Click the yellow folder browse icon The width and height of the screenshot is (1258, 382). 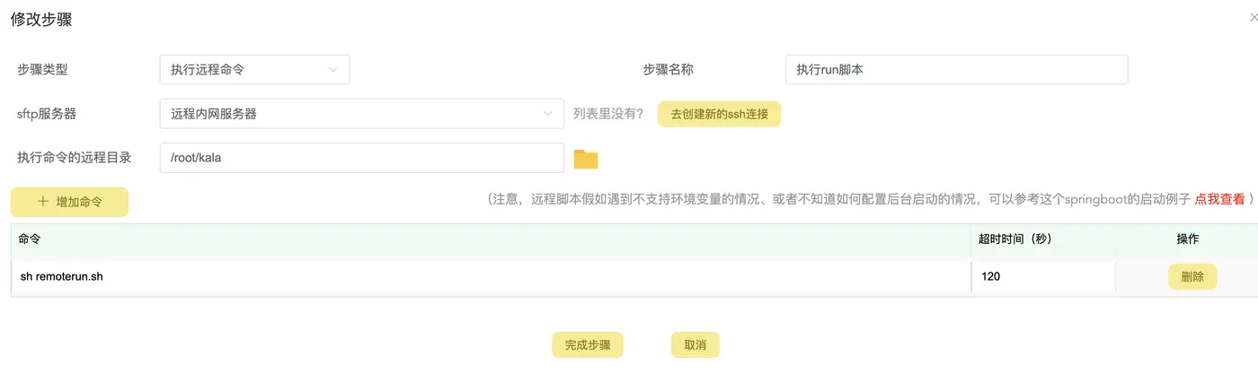[x=586, y=160]
